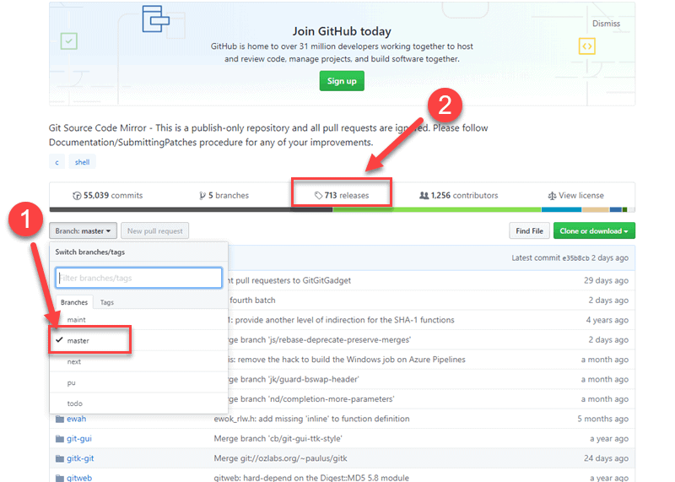The width and height of the screenshot is (675, 482).
Task: Select the todo branch
Action: pyautogui.click(x=138, y=403)
